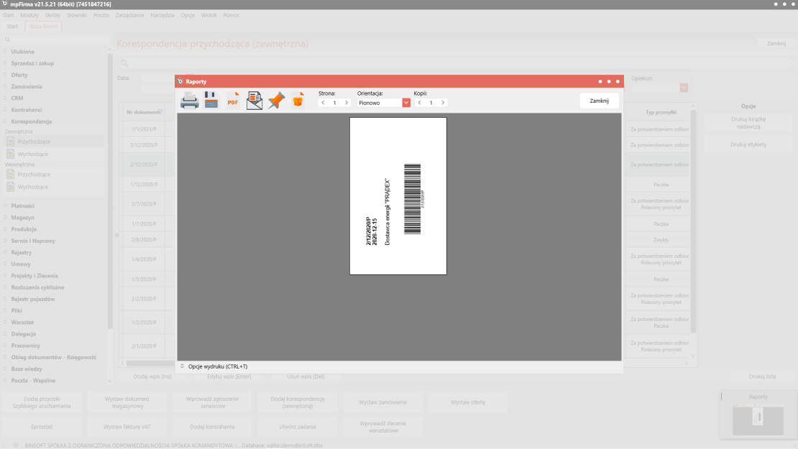Open the Narzędzia menu
The height and width of the screenshot is (449, 798).
(162, 15)
